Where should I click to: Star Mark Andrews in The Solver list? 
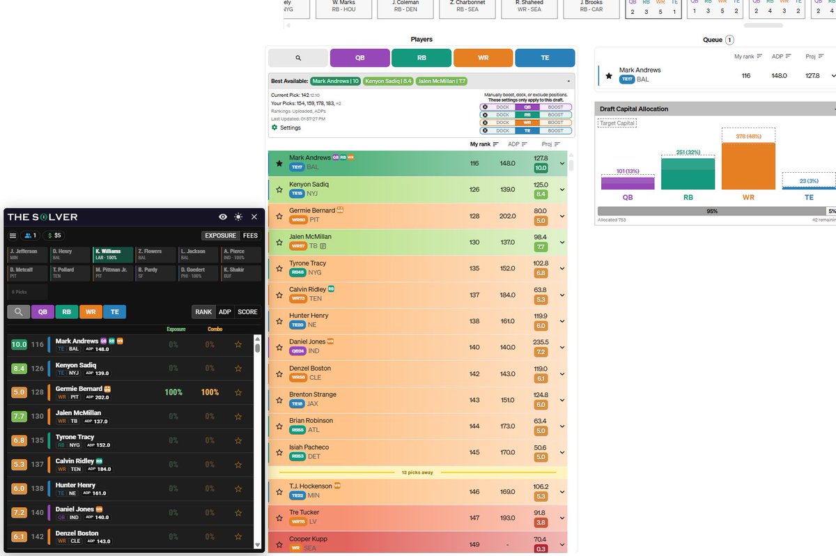pos(238,344)
